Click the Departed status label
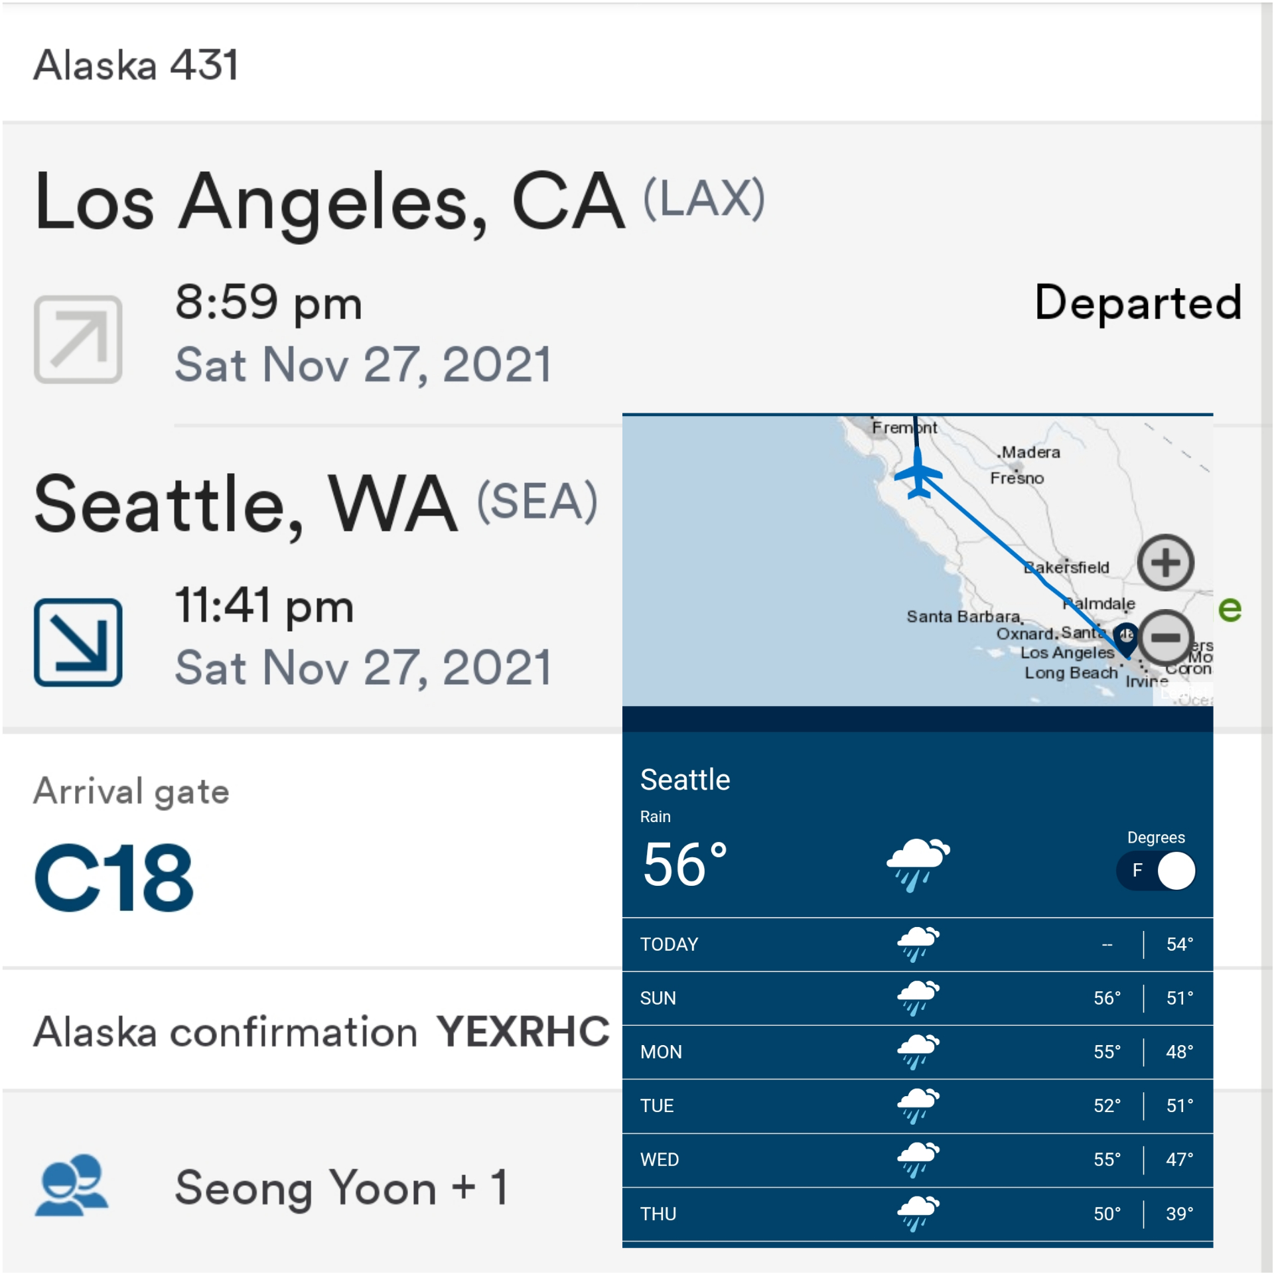This screenshot has height=1274, width=1274. [x=1137, y=303]
